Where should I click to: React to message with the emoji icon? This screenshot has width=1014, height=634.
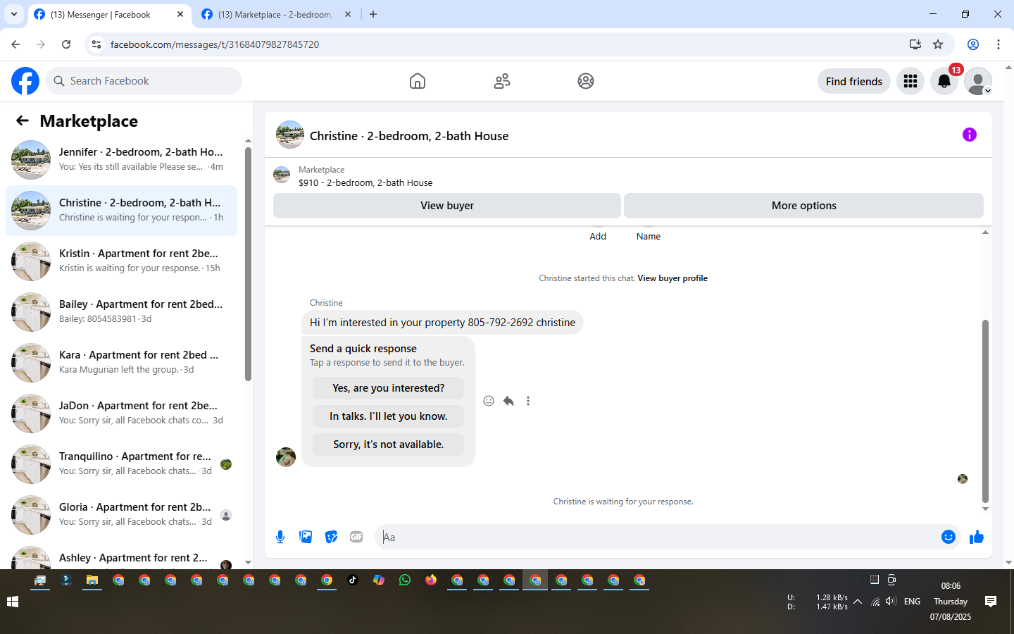tap(489, 401)
